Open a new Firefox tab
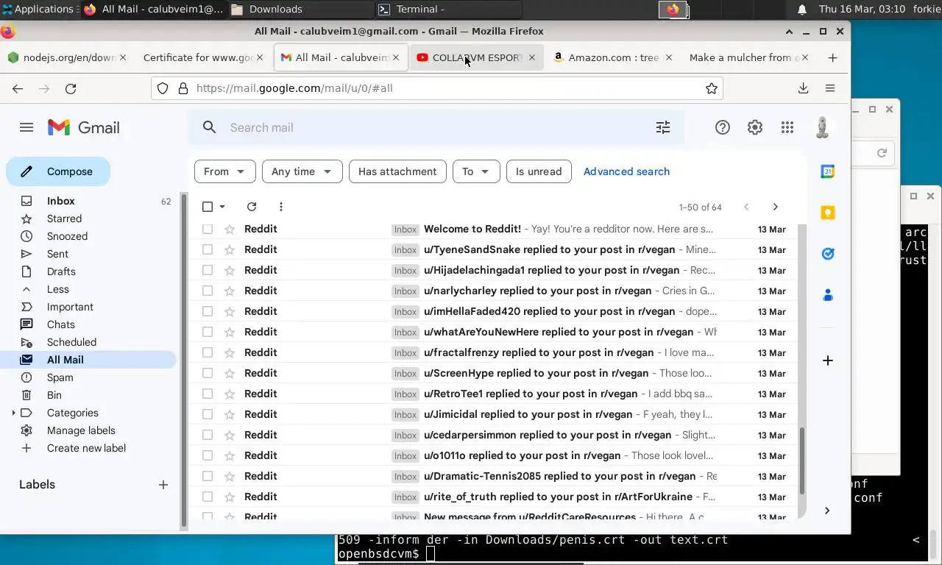This screenshot has height=565, width=942. coord(832,57)
